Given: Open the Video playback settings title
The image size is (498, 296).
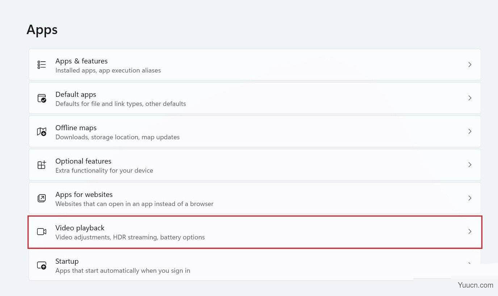Looking at the screenshot, I should 80,228.
